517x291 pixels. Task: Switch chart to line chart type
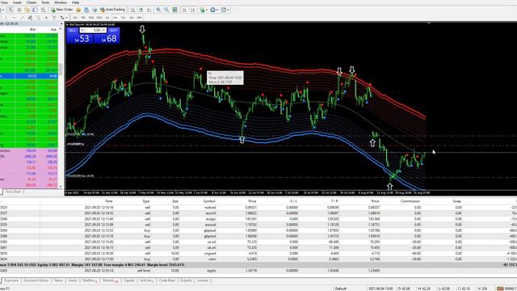(149, 10)
